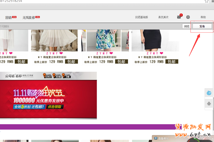Click the back-to-top arrow icon
The width and height of the screenshot is (214, 142).
click(x=209, y=103)
